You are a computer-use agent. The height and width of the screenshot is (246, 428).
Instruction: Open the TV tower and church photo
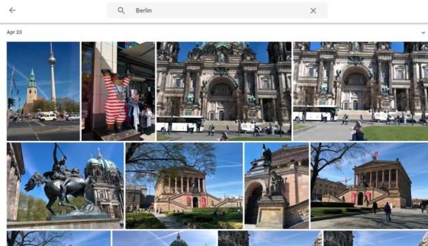point(43,91)
